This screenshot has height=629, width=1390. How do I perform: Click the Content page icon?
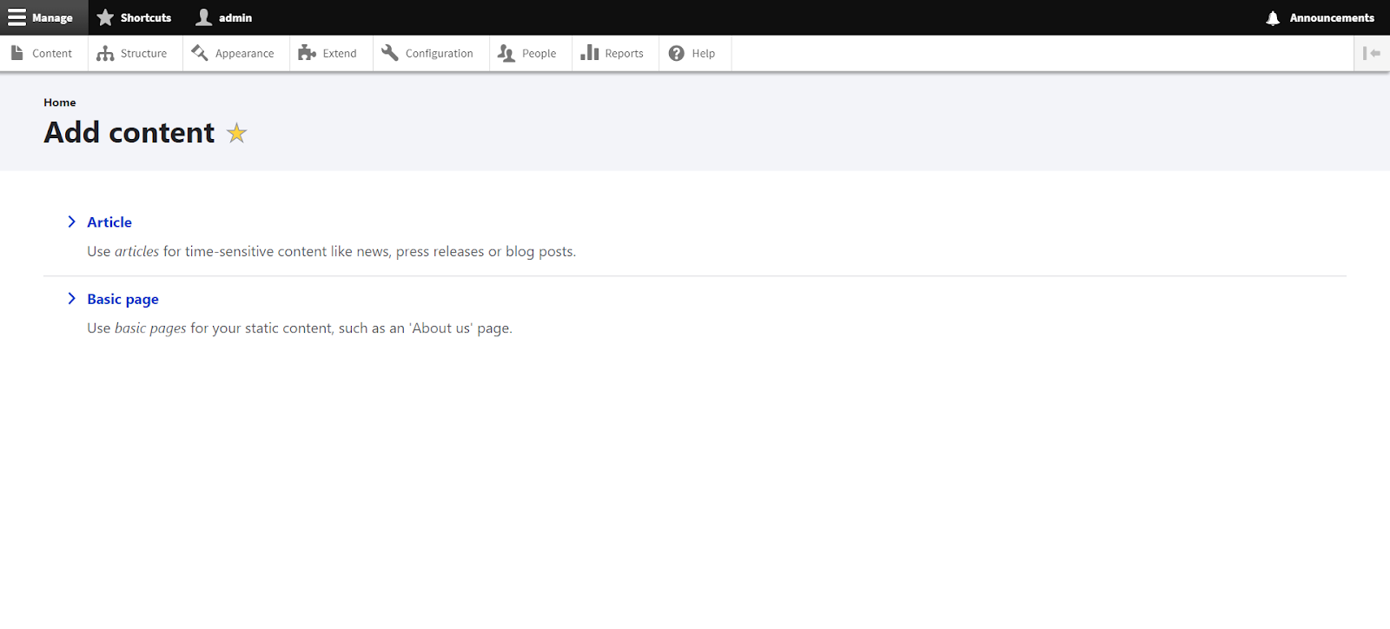point(17,53)
